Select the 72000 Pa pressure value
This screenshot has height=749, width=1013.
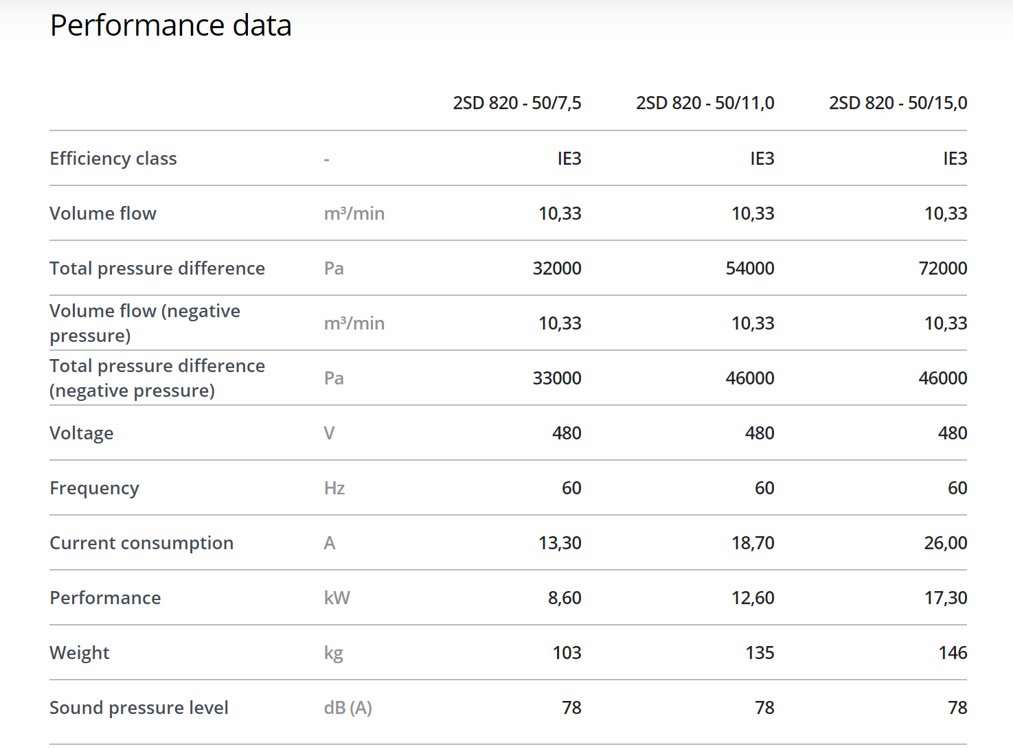943,268
